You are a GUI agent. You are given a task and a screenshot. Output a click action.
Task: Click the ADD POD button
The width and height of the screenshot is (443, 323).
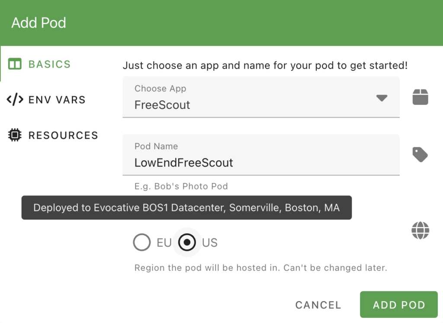point(398,304)
